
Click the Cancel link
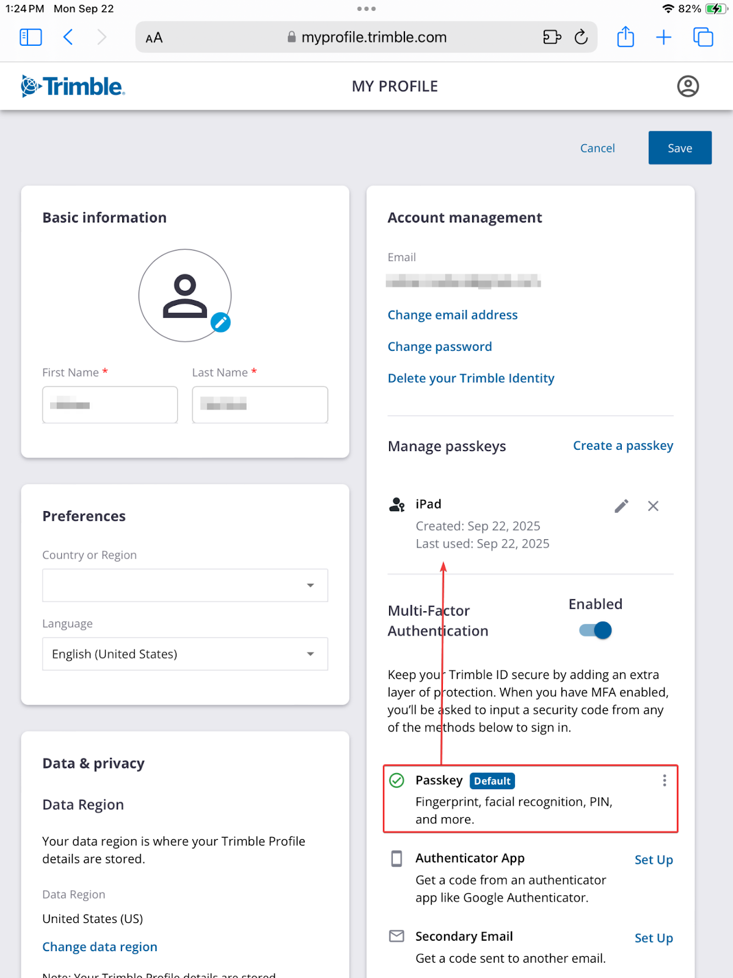click(x=597, y=148)
